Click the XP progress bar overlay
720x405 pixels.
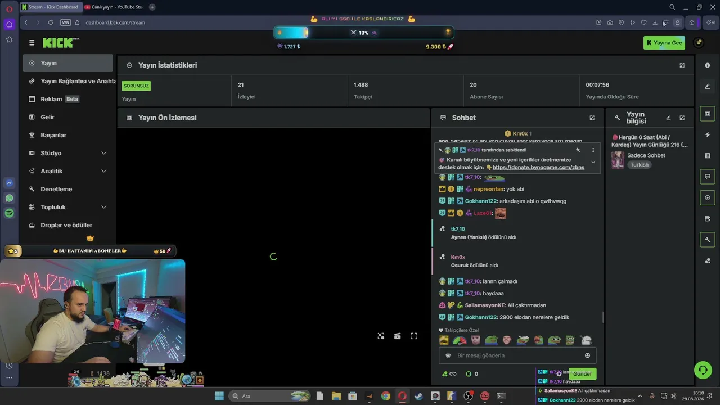(x=363, y=33)
